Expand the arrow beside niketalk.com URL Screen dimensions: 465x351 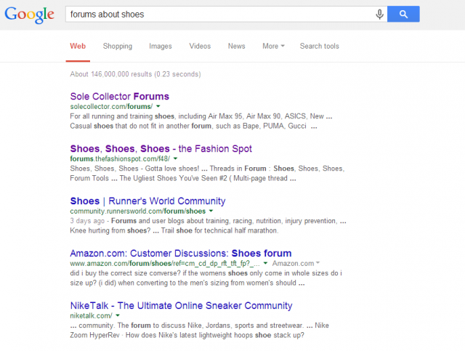pyautogui.click(x=117, y=316)
